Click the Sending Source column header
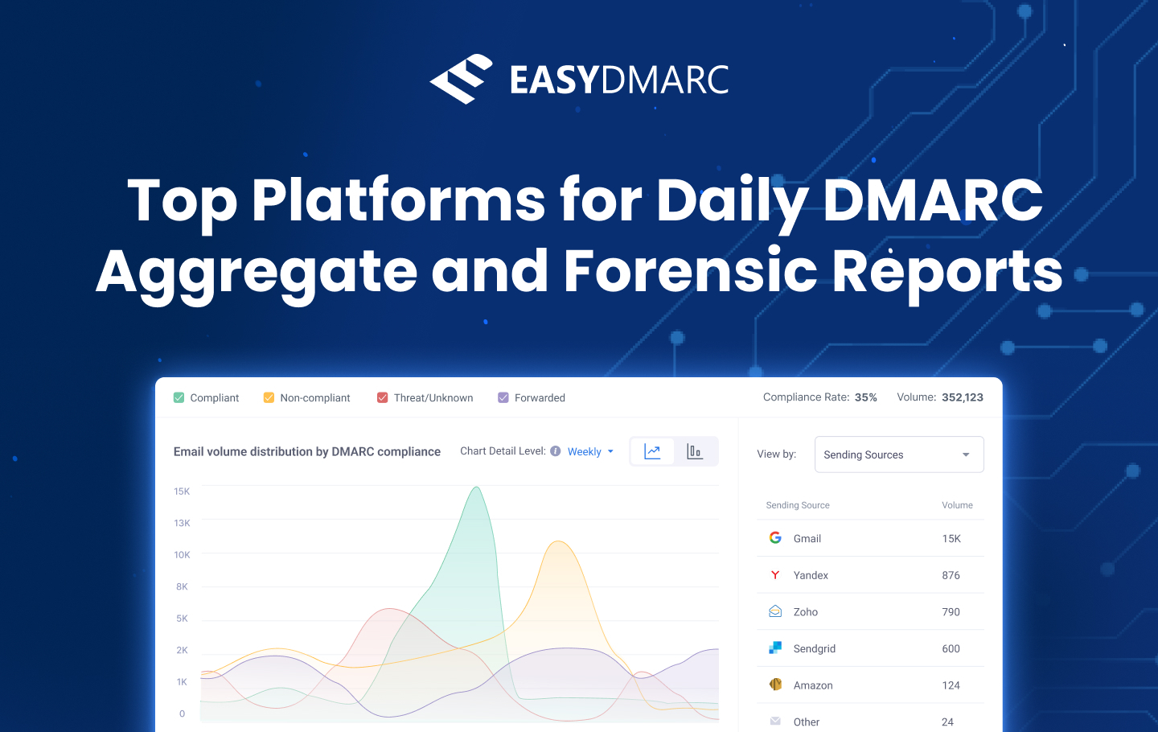The image size is (1158, 732). 798,505
